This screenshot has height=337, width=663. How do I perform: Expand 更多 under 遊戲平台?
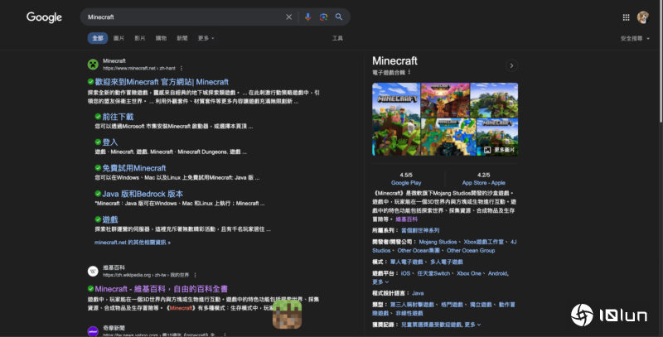(x=380, y=282)
